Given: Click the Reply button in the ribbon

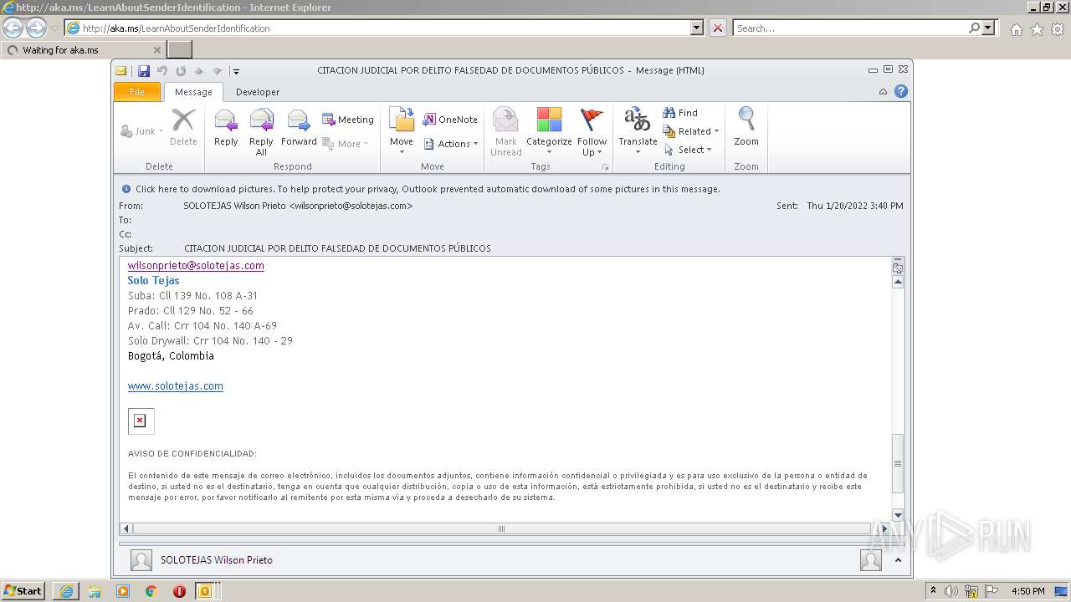Looking at the screenshot, I should tap(226, 128).
